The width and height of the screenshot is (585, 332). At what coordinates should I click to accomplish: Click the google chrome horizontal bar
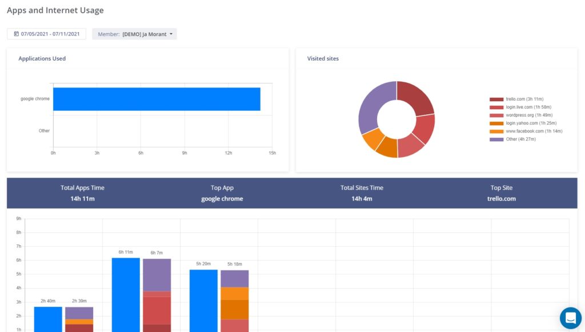click(157, 99)
